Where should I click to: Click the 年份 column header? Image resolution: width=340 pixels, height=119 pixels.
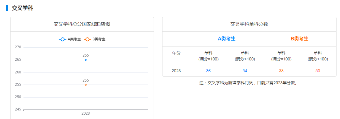tap(176, 53)
